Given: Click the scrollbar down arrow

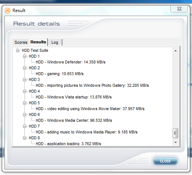Looking at the screenshot, I should point(176,143).
